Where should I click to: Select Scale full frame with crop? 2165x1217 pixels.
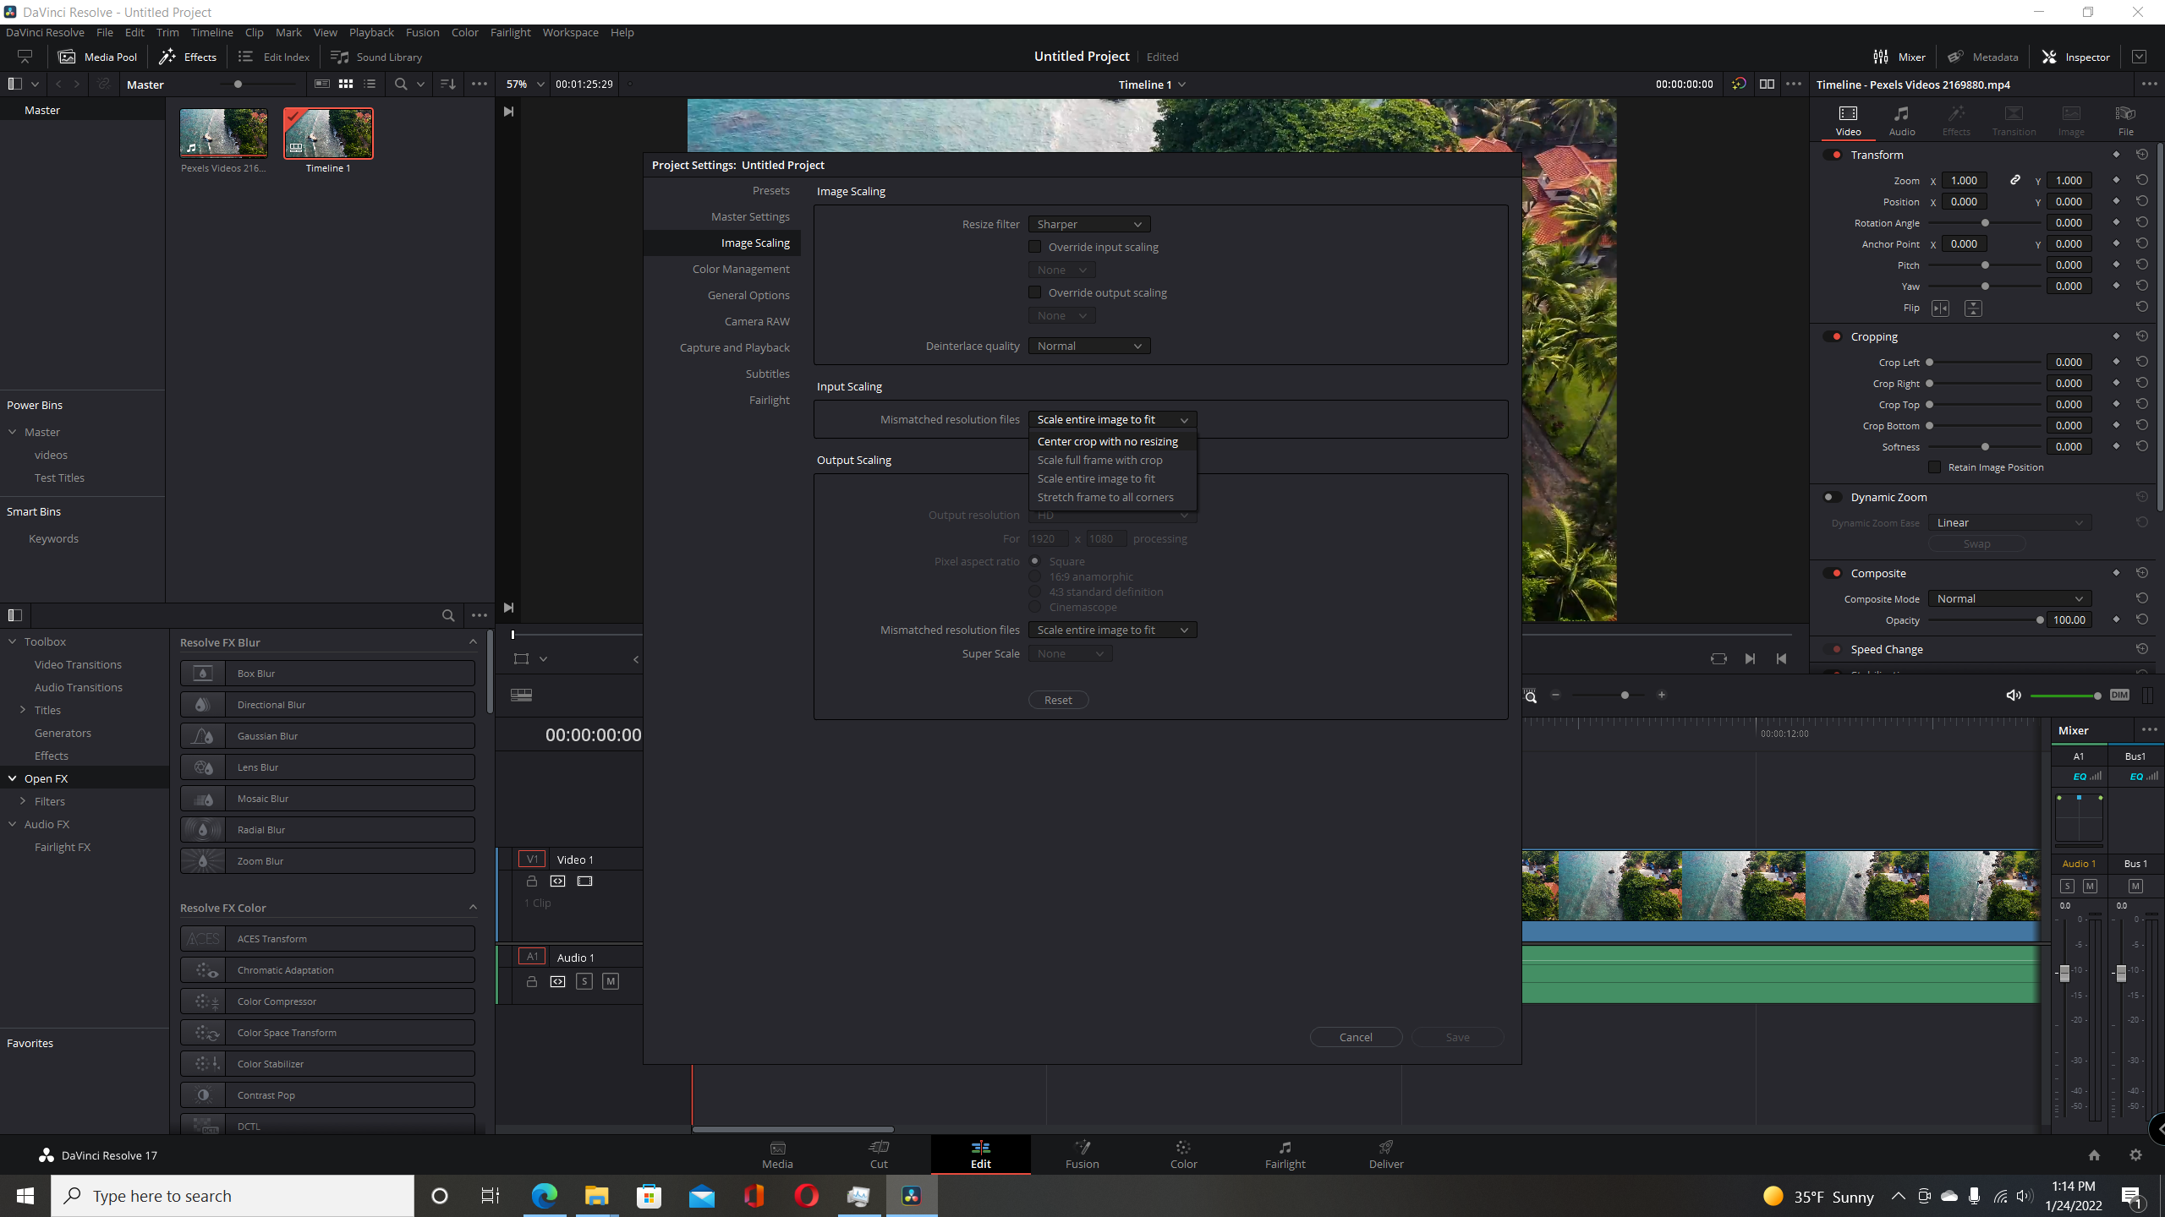click(1112, 460)
